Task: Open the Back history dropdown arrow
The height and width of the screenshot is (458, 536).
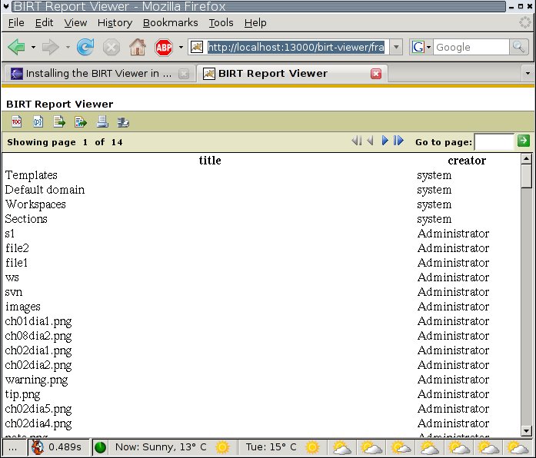Action: point(33,47)
